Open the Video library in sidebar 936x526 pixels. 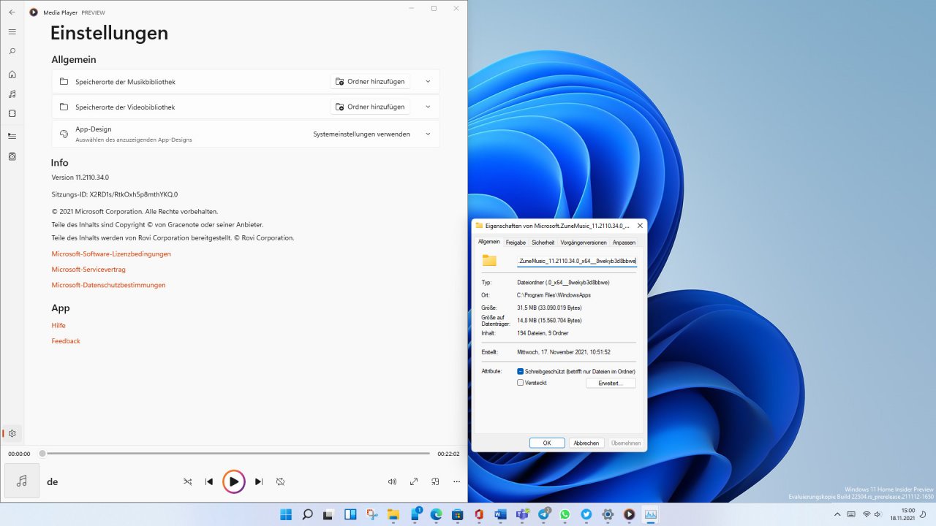tap(12, 114)
